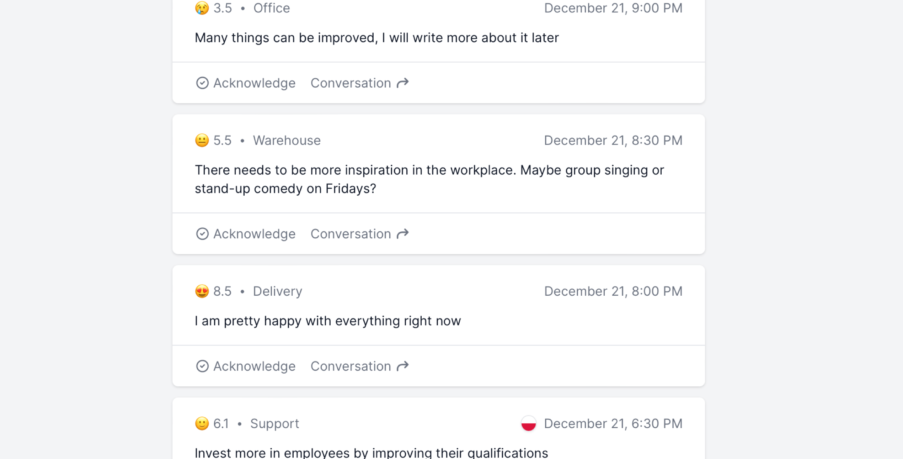Toggle the Acknowledge checkmark for Office feedback
The width and height of the screenshot is (903, 459).
(x=202, y=83)
